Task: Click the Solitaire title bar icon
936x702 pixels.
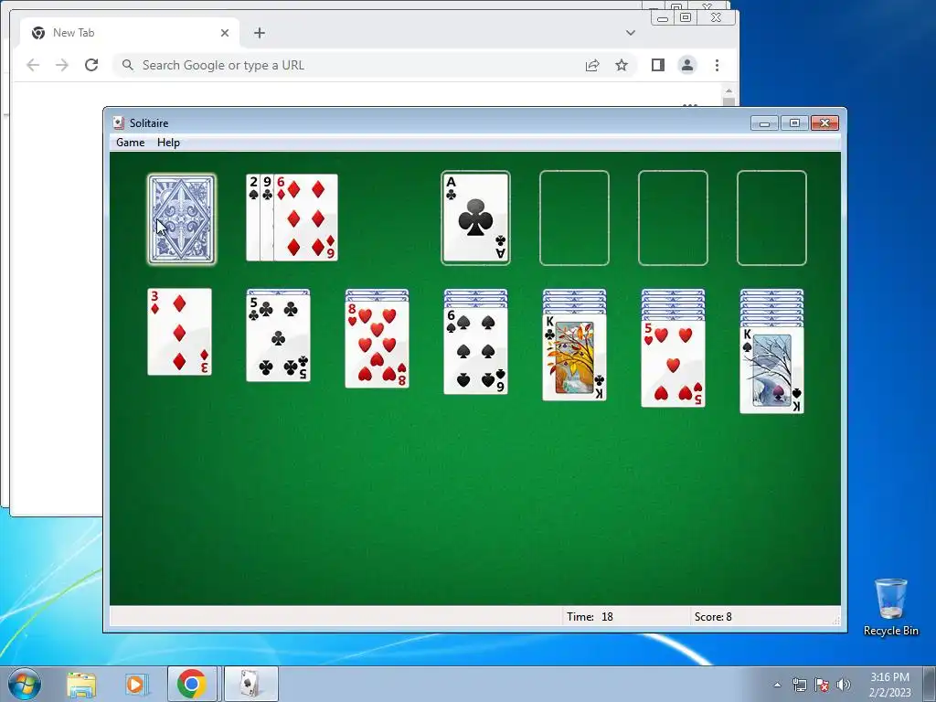Action: (118, 123)
